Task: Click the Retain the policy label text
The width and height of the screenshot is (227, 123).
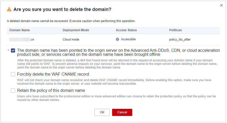Action: [51, 91]
